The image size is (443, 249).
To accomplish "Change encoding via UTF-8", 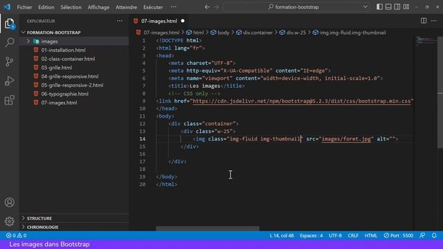I will click(335, 235).
